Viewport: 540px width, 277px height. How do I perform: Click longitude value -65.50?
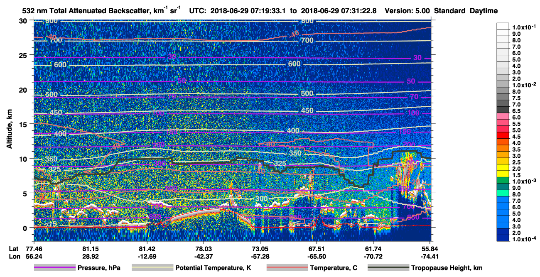tap(317, 256)
